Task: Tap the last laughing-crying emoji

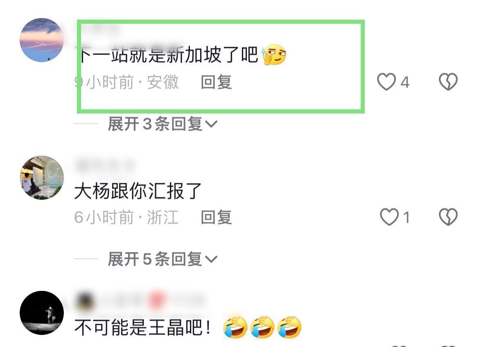Action: (289, 327)
